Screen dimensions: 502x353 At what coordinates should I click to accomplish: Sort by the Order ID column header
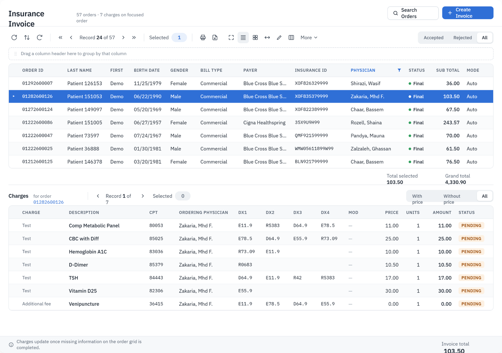[x=33, y=70]
